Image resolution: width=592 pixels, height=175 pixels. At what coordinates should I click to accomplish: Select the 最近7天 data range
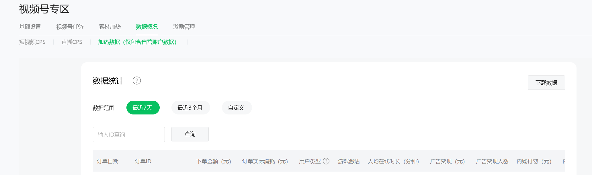(143, 108)
